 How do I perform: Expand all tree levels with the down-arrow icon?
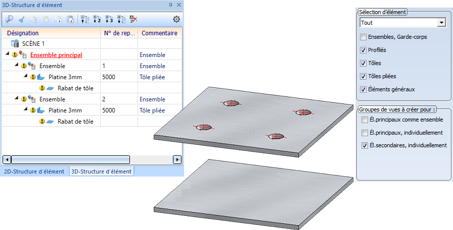121,19
